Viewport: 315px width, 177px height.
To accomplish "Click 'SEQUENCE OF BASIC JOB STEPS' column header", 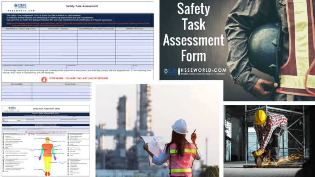I will (21, 29).
